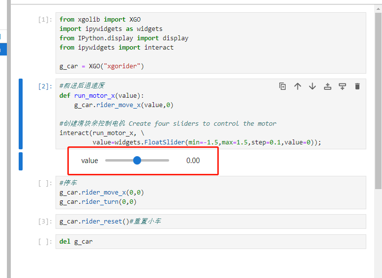Insert a cell below icon
Image resolution: width=382 pixels, height=278 pixels.
click(342, 86)
